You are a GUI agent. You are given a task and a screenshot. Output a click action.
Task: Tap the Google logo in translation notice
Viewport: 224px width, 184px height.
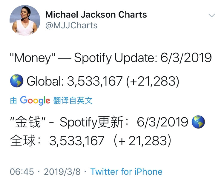click(x=35, y=100)
